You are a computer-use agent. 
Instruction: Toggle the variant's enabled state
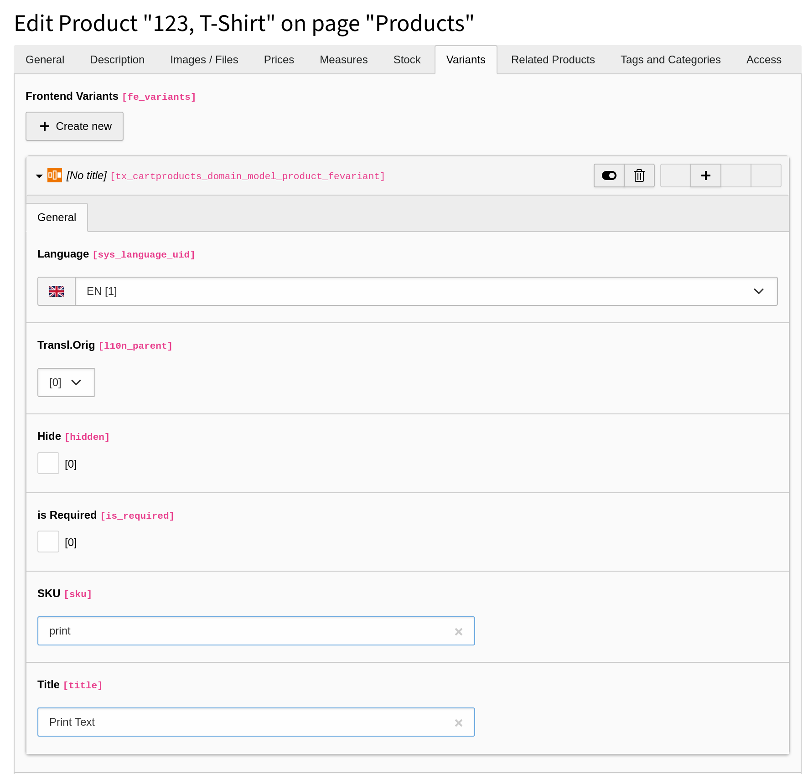[608, 175]
